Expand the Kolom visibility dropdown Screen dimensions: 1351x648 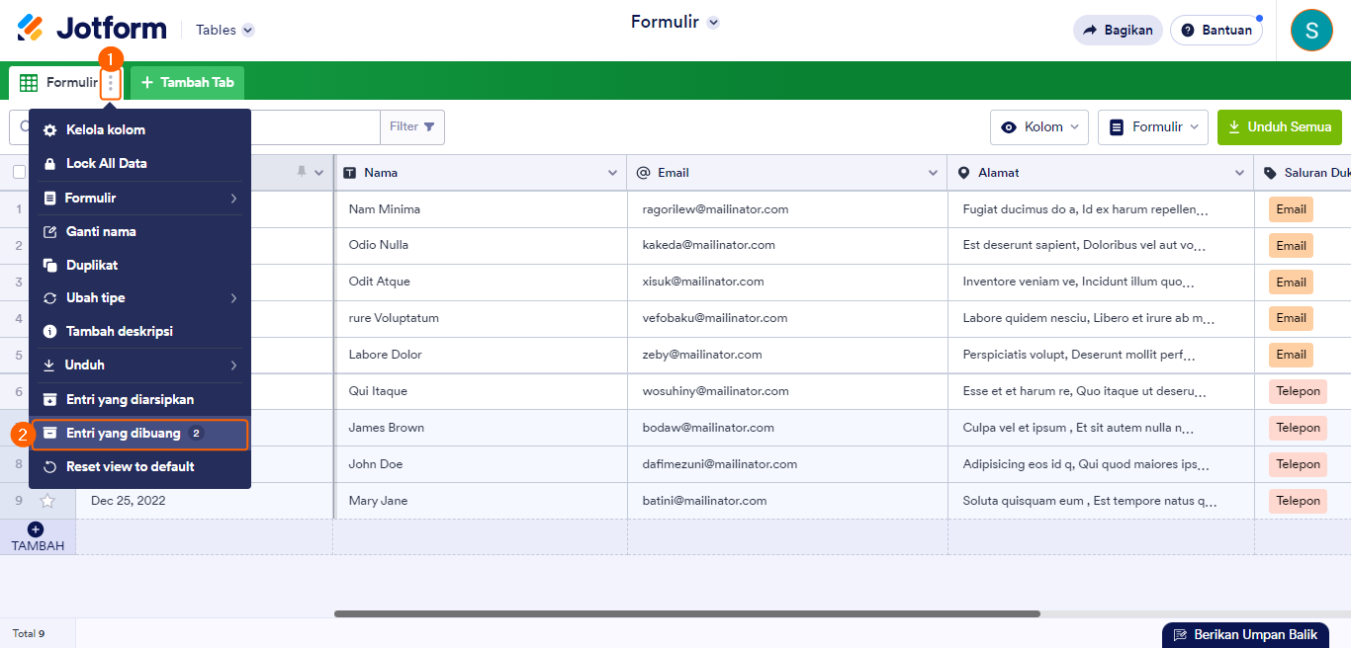[x=1038, y=127]
